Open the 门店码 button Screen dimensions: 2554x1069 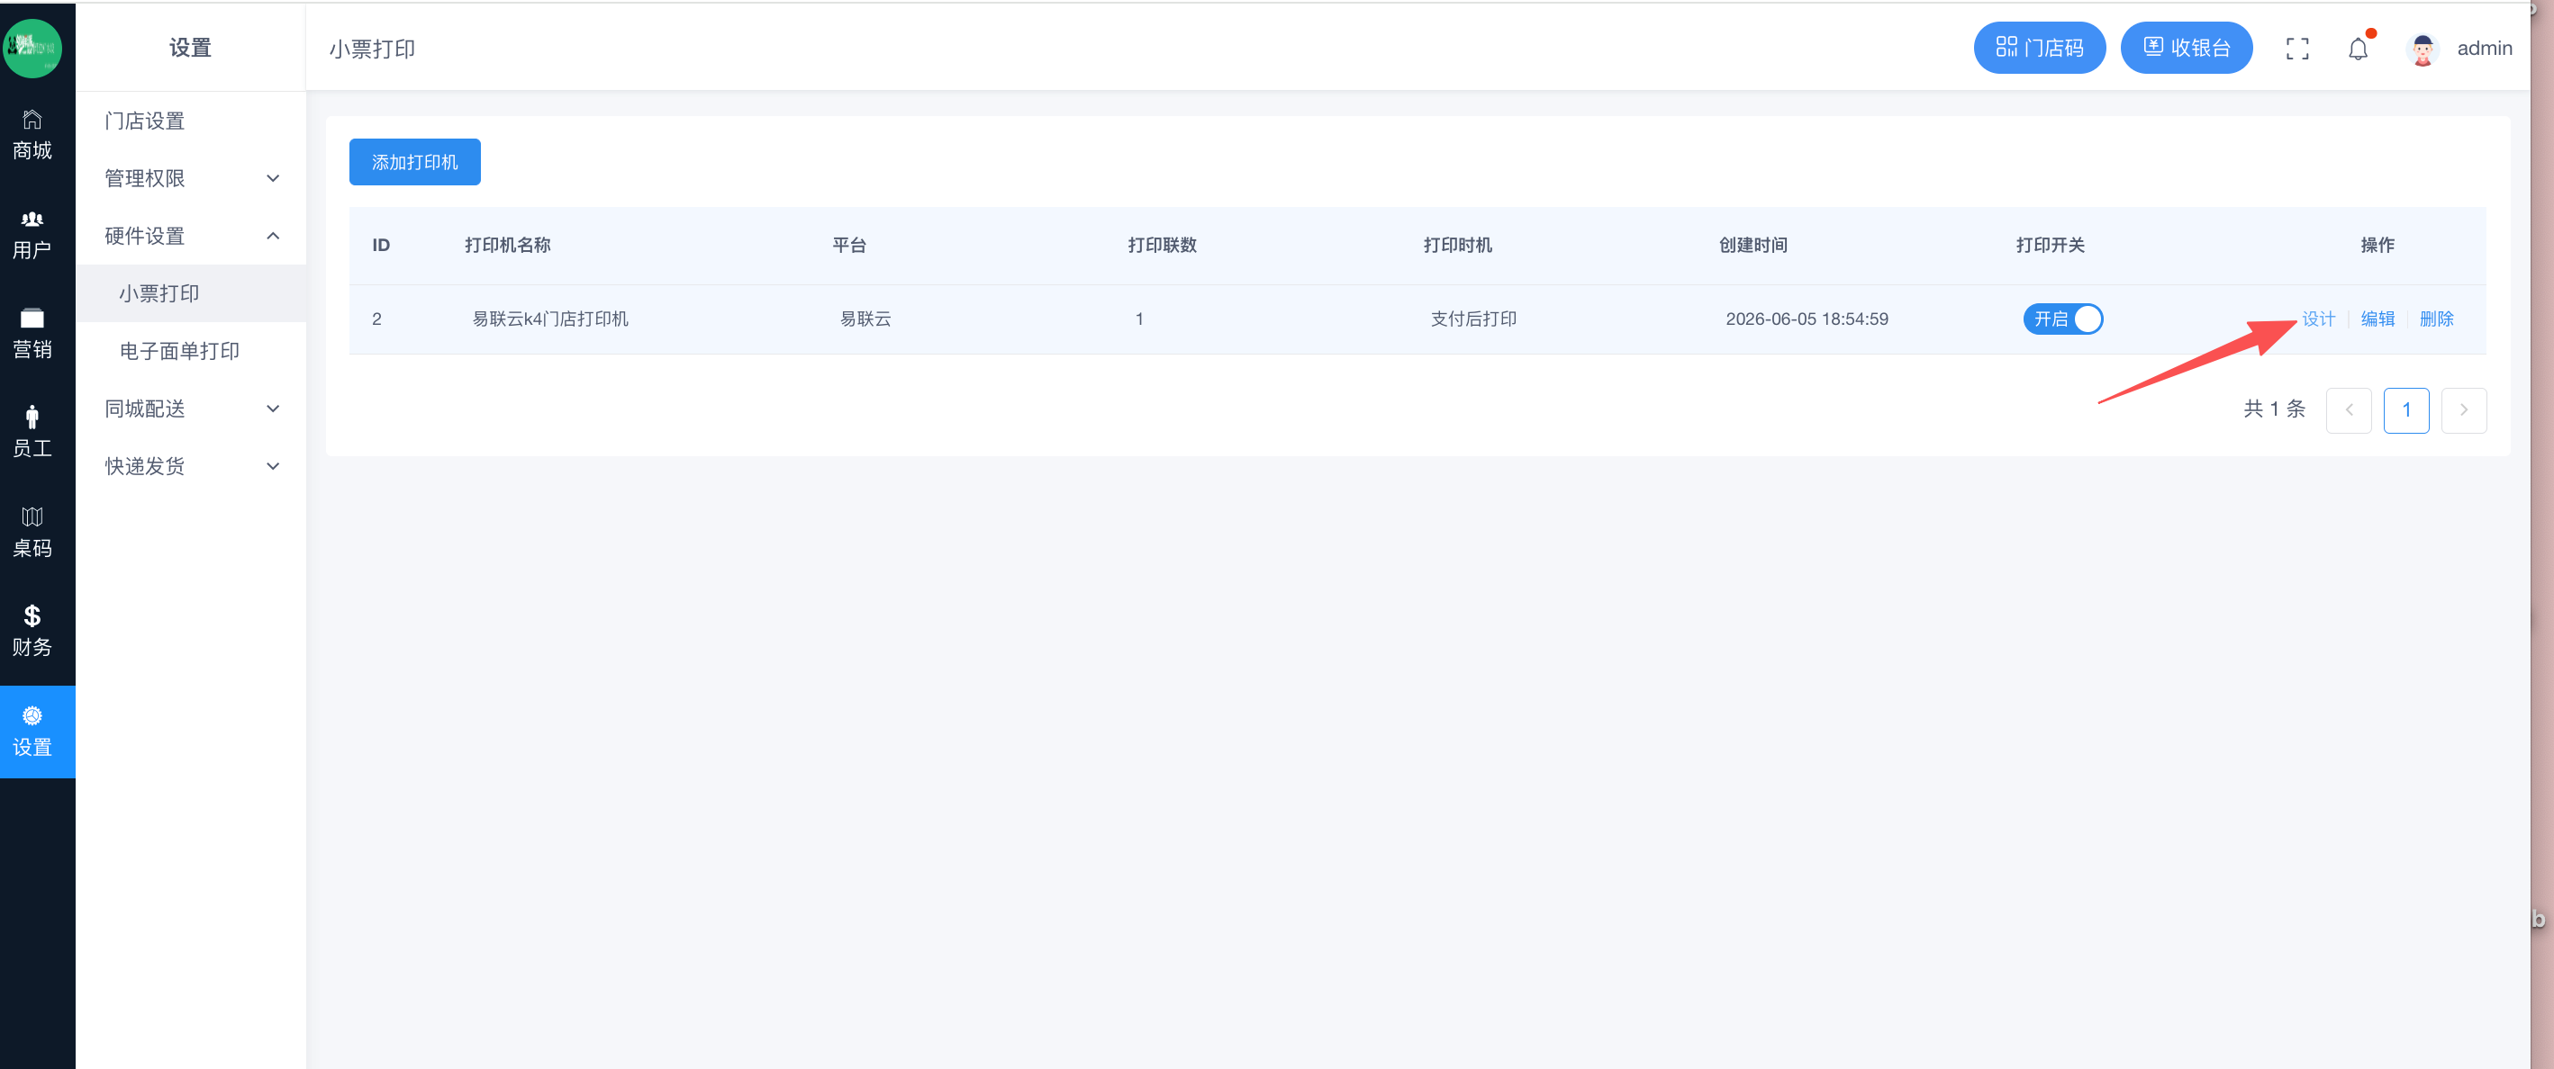click(2039, 48)
